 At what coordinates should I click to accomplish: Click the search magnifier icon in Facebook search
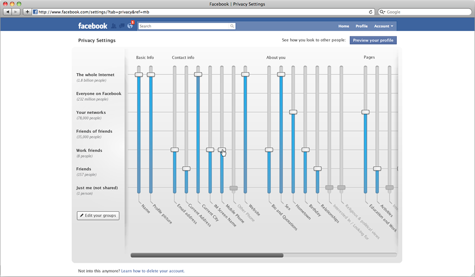coord(232,26)
